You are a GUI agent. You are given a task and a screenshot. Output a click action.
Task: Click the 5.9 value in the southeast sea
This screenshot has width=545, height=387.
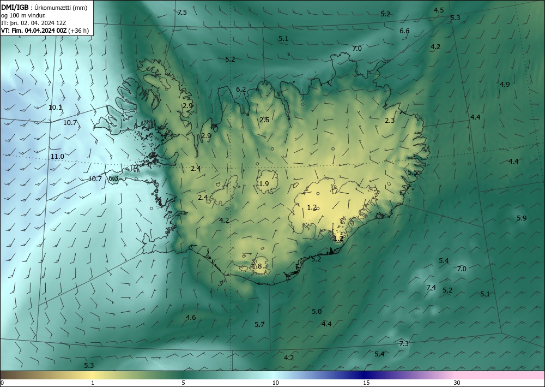click(x=522, y=218)
